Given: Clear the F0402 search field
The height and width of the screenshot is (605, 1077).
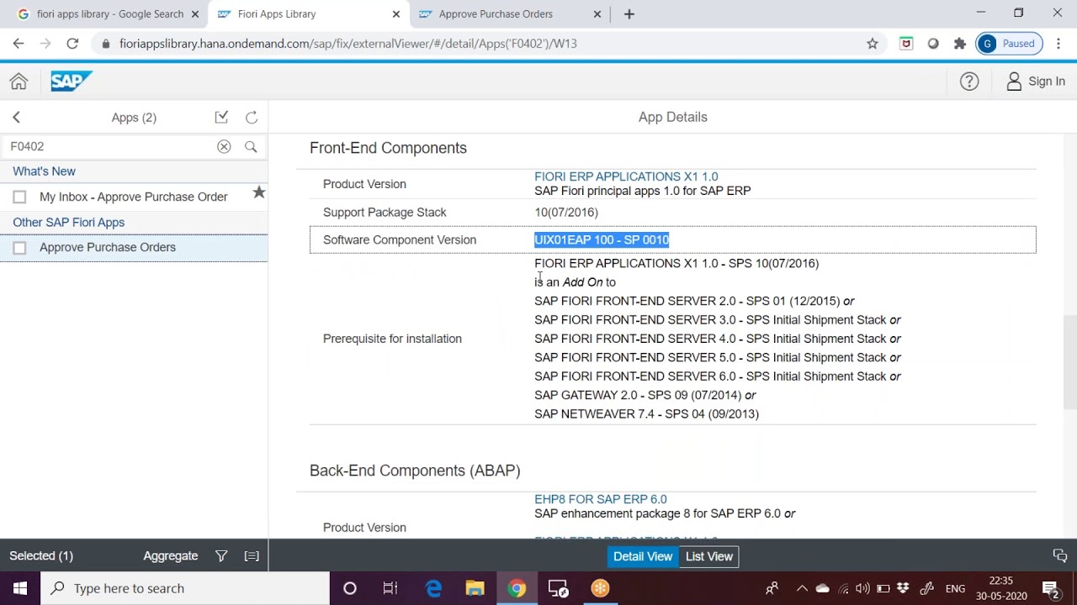Looking at the screenshot, I should pyautogui.click(x=224, y=146).
